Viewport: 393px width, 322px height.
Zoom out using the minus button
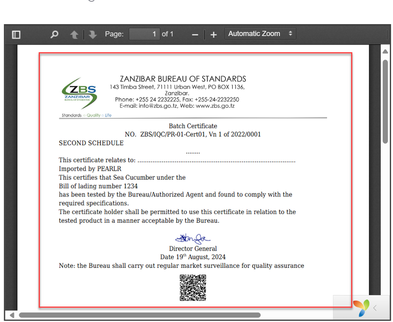(195, 34)
